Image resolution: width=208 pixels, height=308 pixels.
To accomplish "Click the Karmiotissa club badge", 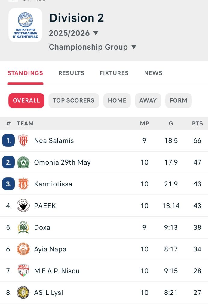I will tap(23, 184).
